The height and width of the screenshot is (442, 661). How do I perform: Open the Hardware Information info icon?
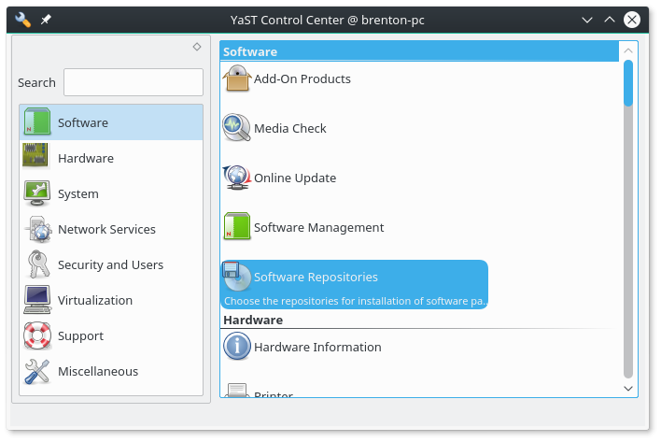pyautogui.click(x=237, y=347)
